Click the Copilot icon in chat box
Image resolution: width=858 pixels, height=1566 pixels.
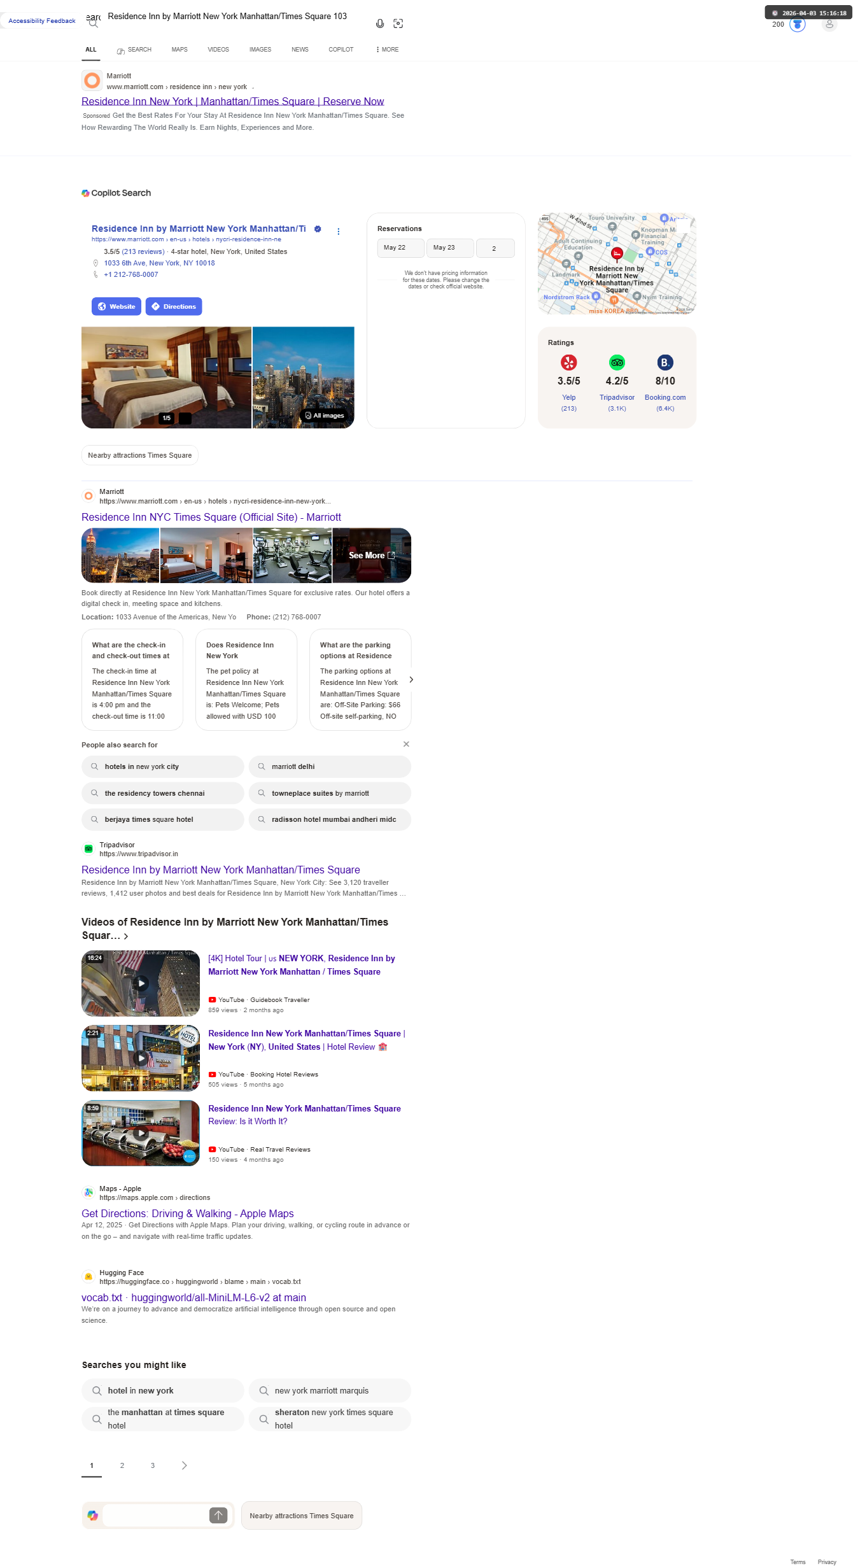(x=93, y=1515)
